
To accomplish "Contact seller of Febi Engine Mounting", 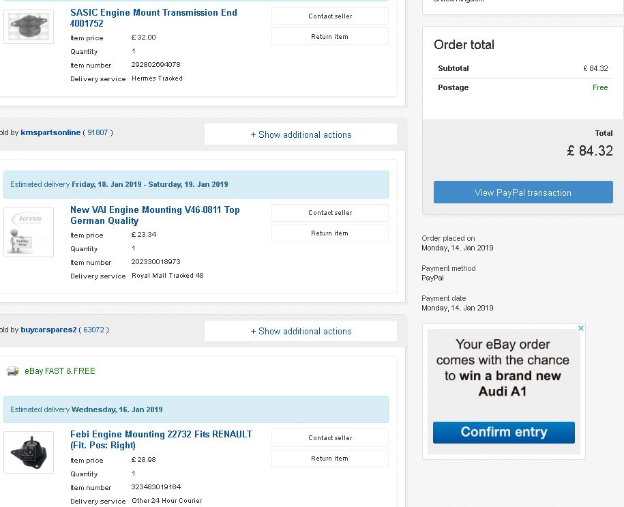I will 330,437.
